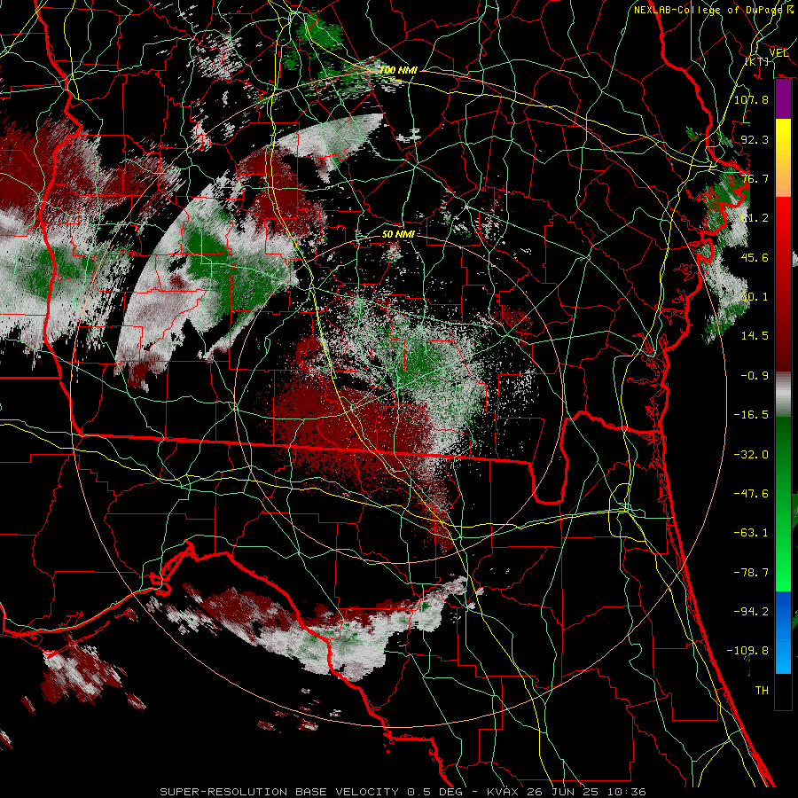This screenshot has width=798, height=798.
Task: Select the 107.8 legend value
Action: coord(751,99)
